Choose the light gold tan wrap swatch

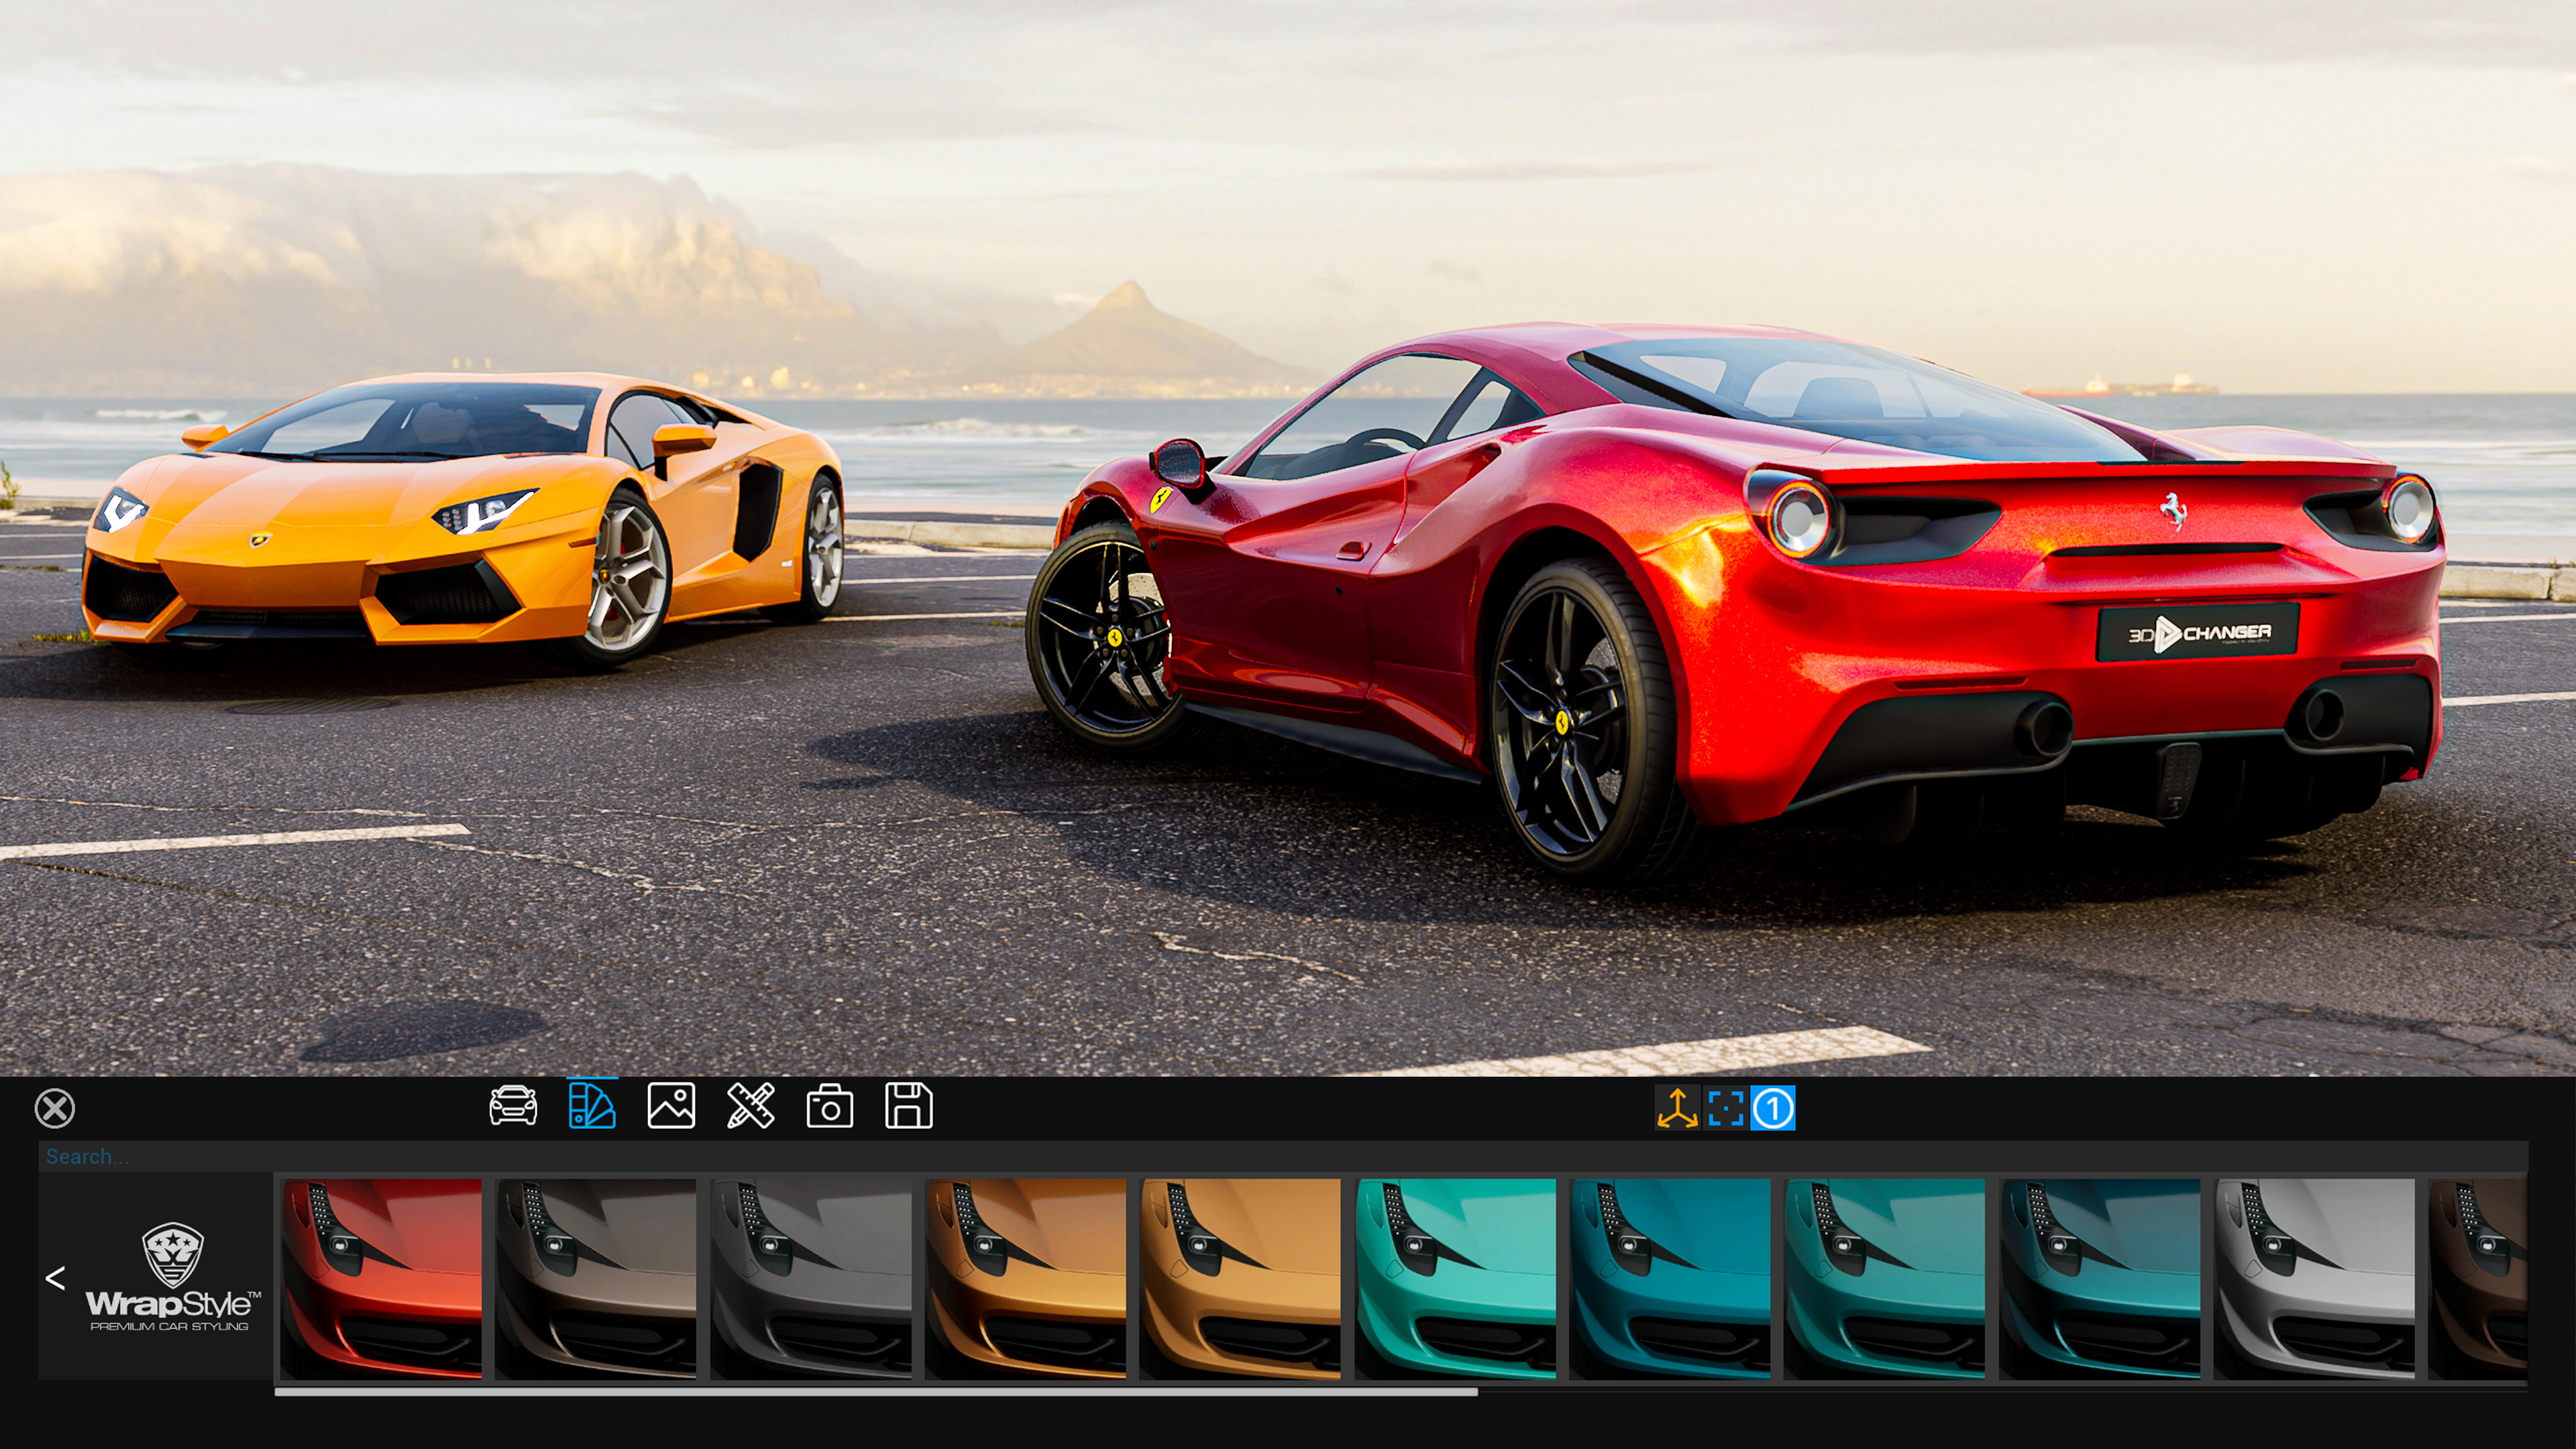tap(1241, 1278)
